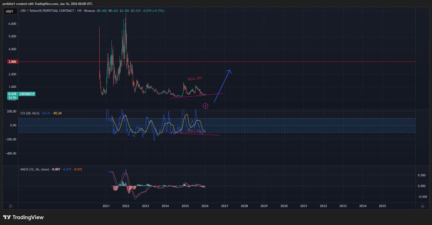The height and width of the screenshot is (225, 432).
Task: Click the 200.00 CCI axis label
Action: pyautogui.click(x=12, y=111)
